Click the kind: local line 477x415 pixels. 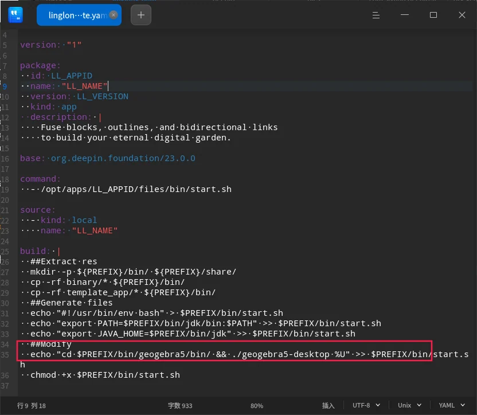coord(58,220)
